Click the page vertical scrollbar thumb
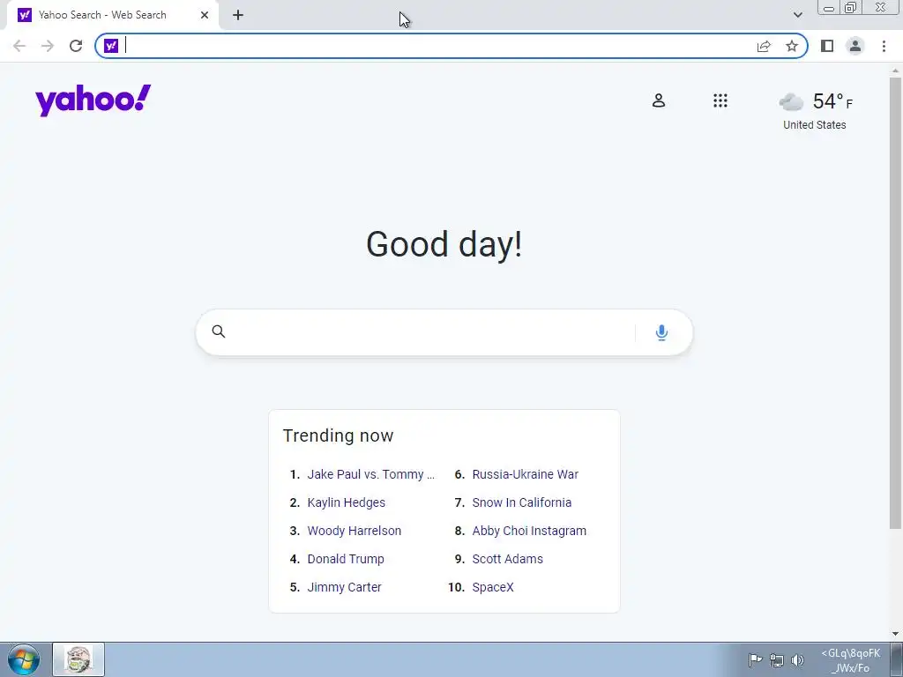This screenshot has height=677, width=903. [x=896, y=302]
